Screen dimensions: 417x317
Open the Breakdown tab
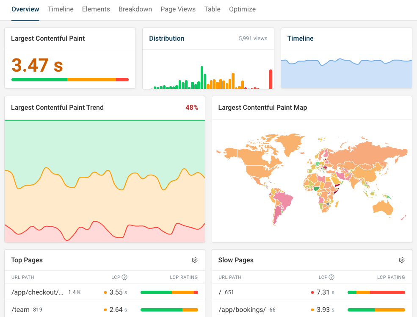pyautogui.click(x=135, y=9)
